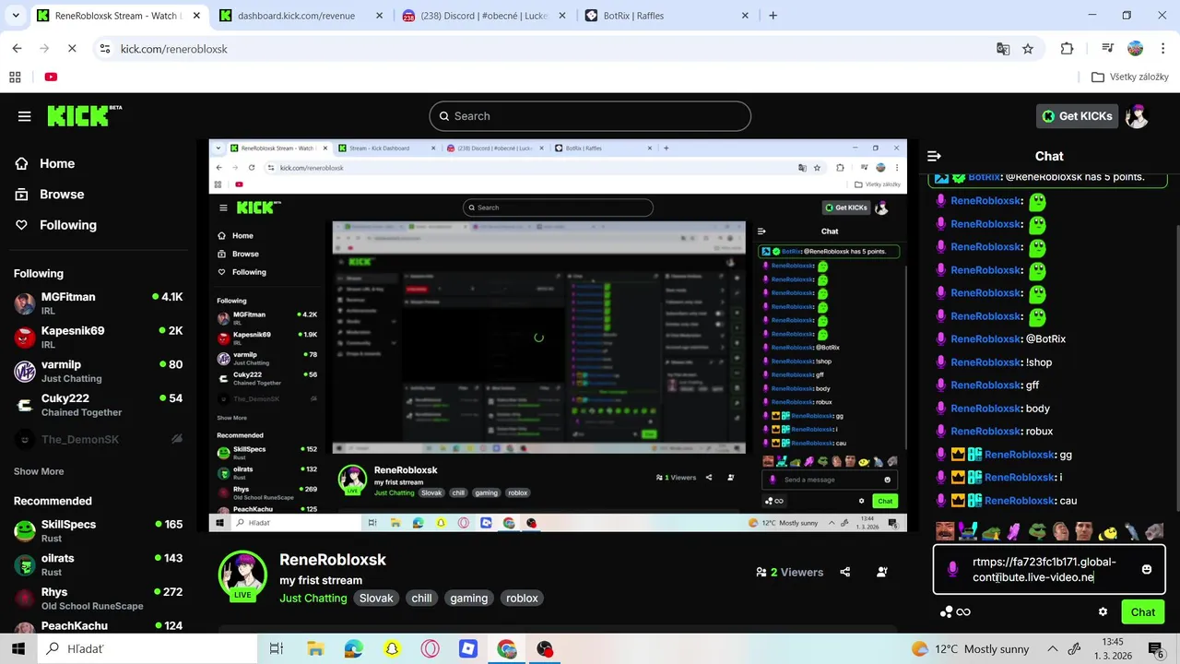Screen dimensions: 1180x664
Task: Open the Just Chatting category link
Action: pyautogui.click(x=313, y=599)
